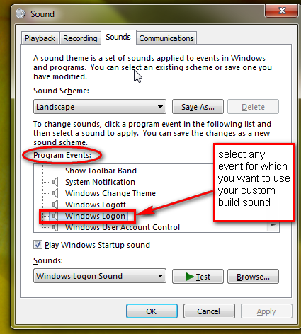The height and width of the screenshot is (334, 301).
Task: Open the Communications tab
Action: coord(166,38)
